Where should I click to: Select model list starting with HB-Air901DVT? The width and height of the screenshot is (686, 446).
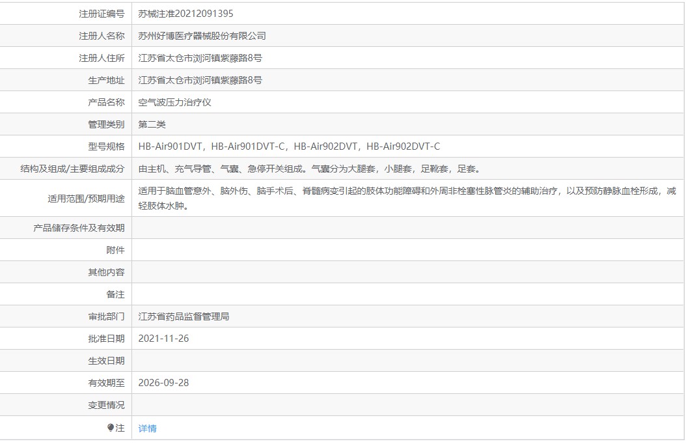(289, 146)
